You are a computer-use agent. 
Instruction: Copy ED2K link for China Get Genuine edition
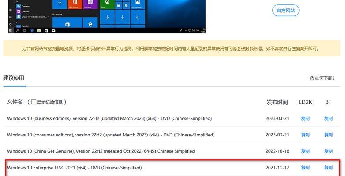click(x=305, y=151)
